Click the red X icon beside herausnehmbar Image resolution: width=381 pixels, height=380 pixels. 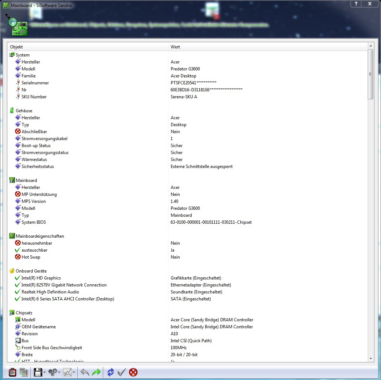[x=18, y=243]
